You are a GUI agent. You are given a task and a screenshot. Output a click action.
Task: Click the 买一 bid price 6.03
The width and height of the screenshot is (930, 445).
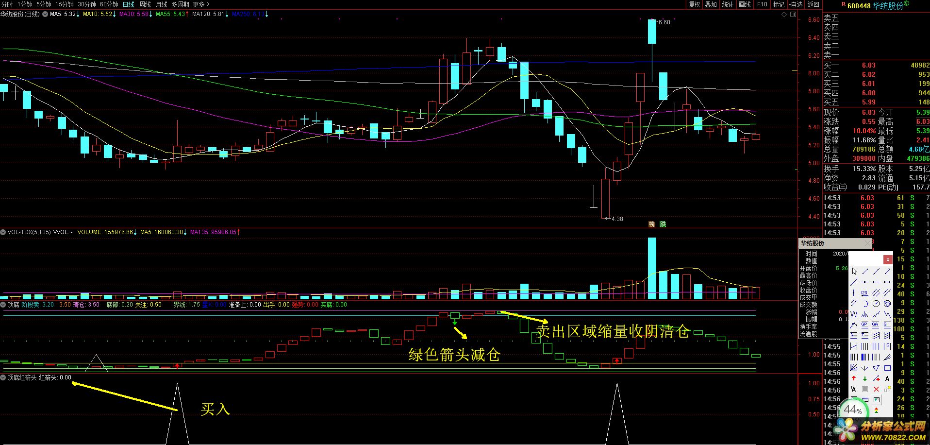pyautogui.click(x=869, y=65)
